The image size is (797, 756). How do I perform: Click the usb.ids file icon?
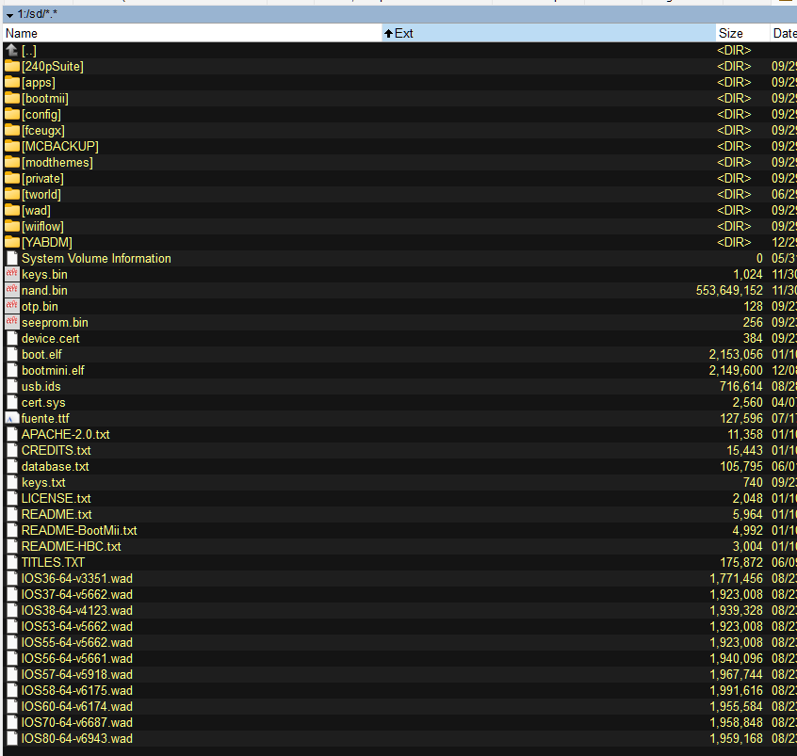12,387
